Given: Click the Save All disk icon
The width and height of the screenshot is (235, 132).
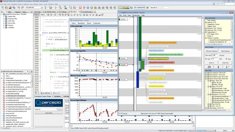Looking at the screenshot, I should coord(14,8).
